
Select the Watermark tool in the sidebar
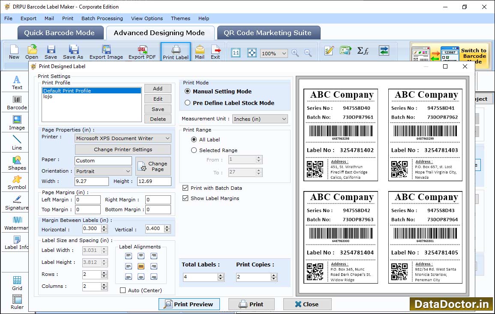[x=16, y=223]
